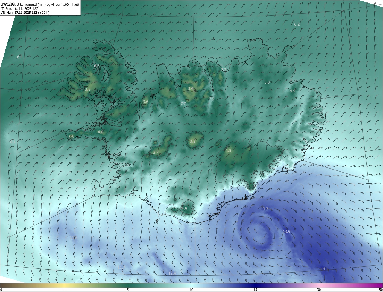
Task: Click the color scale tick labelled 30
Action: pos(319,290)
